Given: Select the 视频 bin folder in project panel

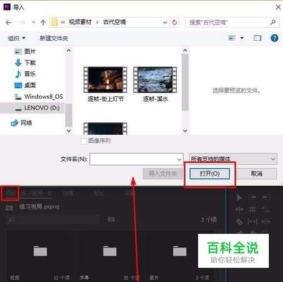Looking at the screenshot, I should coord(40,251).
